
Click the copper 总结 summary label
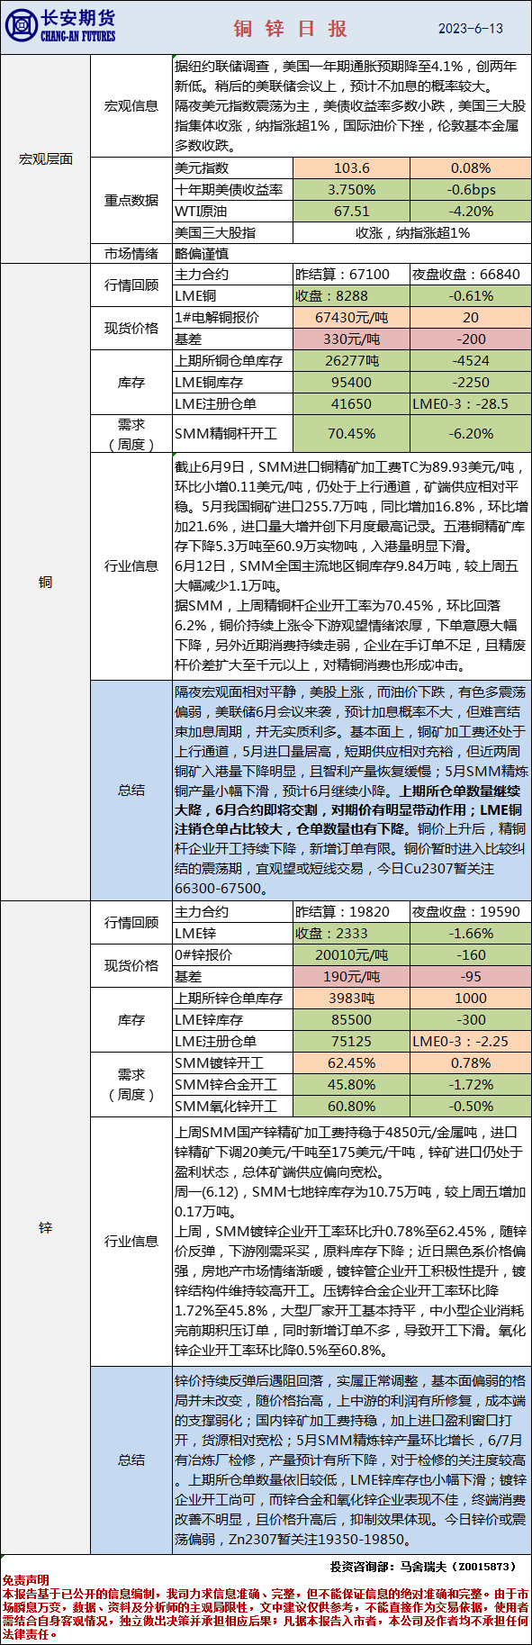pos(131,790)
